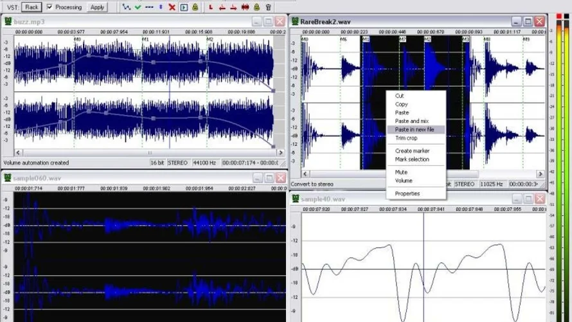The image size is (572, 322).
Task: Choose "Paste in new file" from context menu
Action: point(415,130)
